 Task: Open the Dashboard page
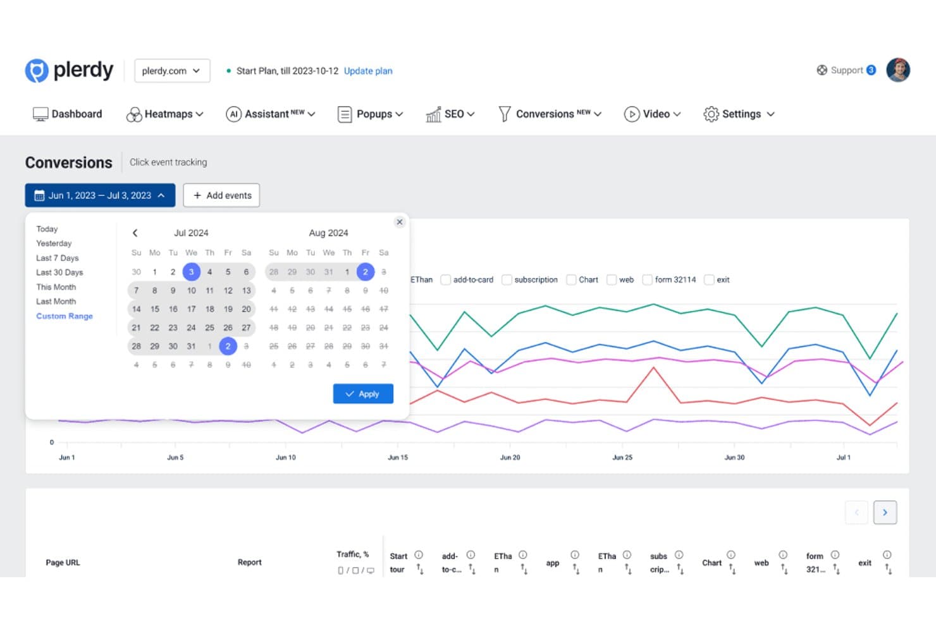[67, 114]
